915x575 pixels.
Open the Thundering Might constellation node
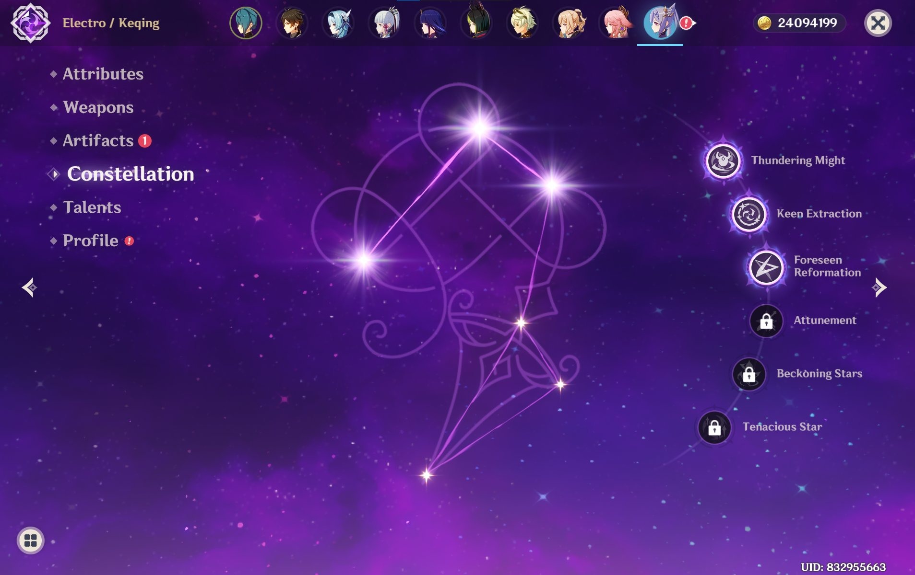click(723, 161)
